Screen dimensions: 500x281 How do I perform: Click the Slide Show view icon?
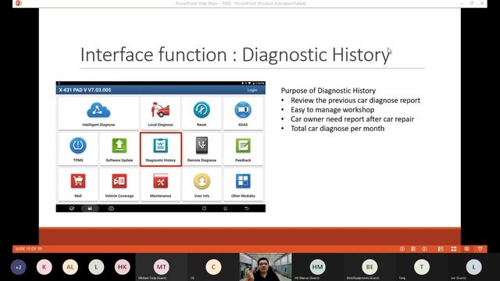click(480, 249)
